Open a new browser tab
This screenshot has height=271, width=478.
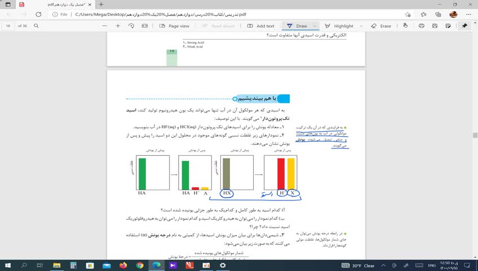point(101,5)
